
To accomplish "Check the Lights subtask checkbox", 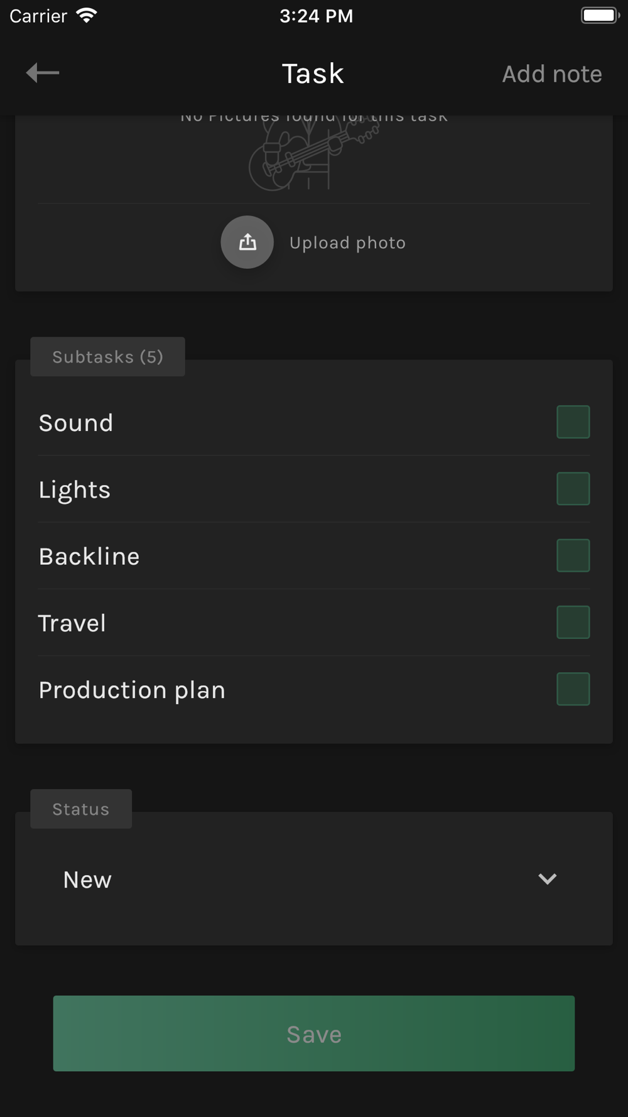I will [573, 489].
